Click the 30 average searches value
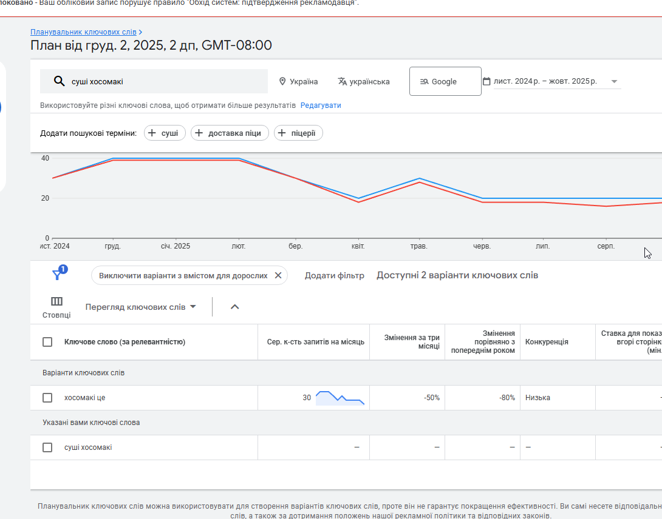 (x=307, y=398)
